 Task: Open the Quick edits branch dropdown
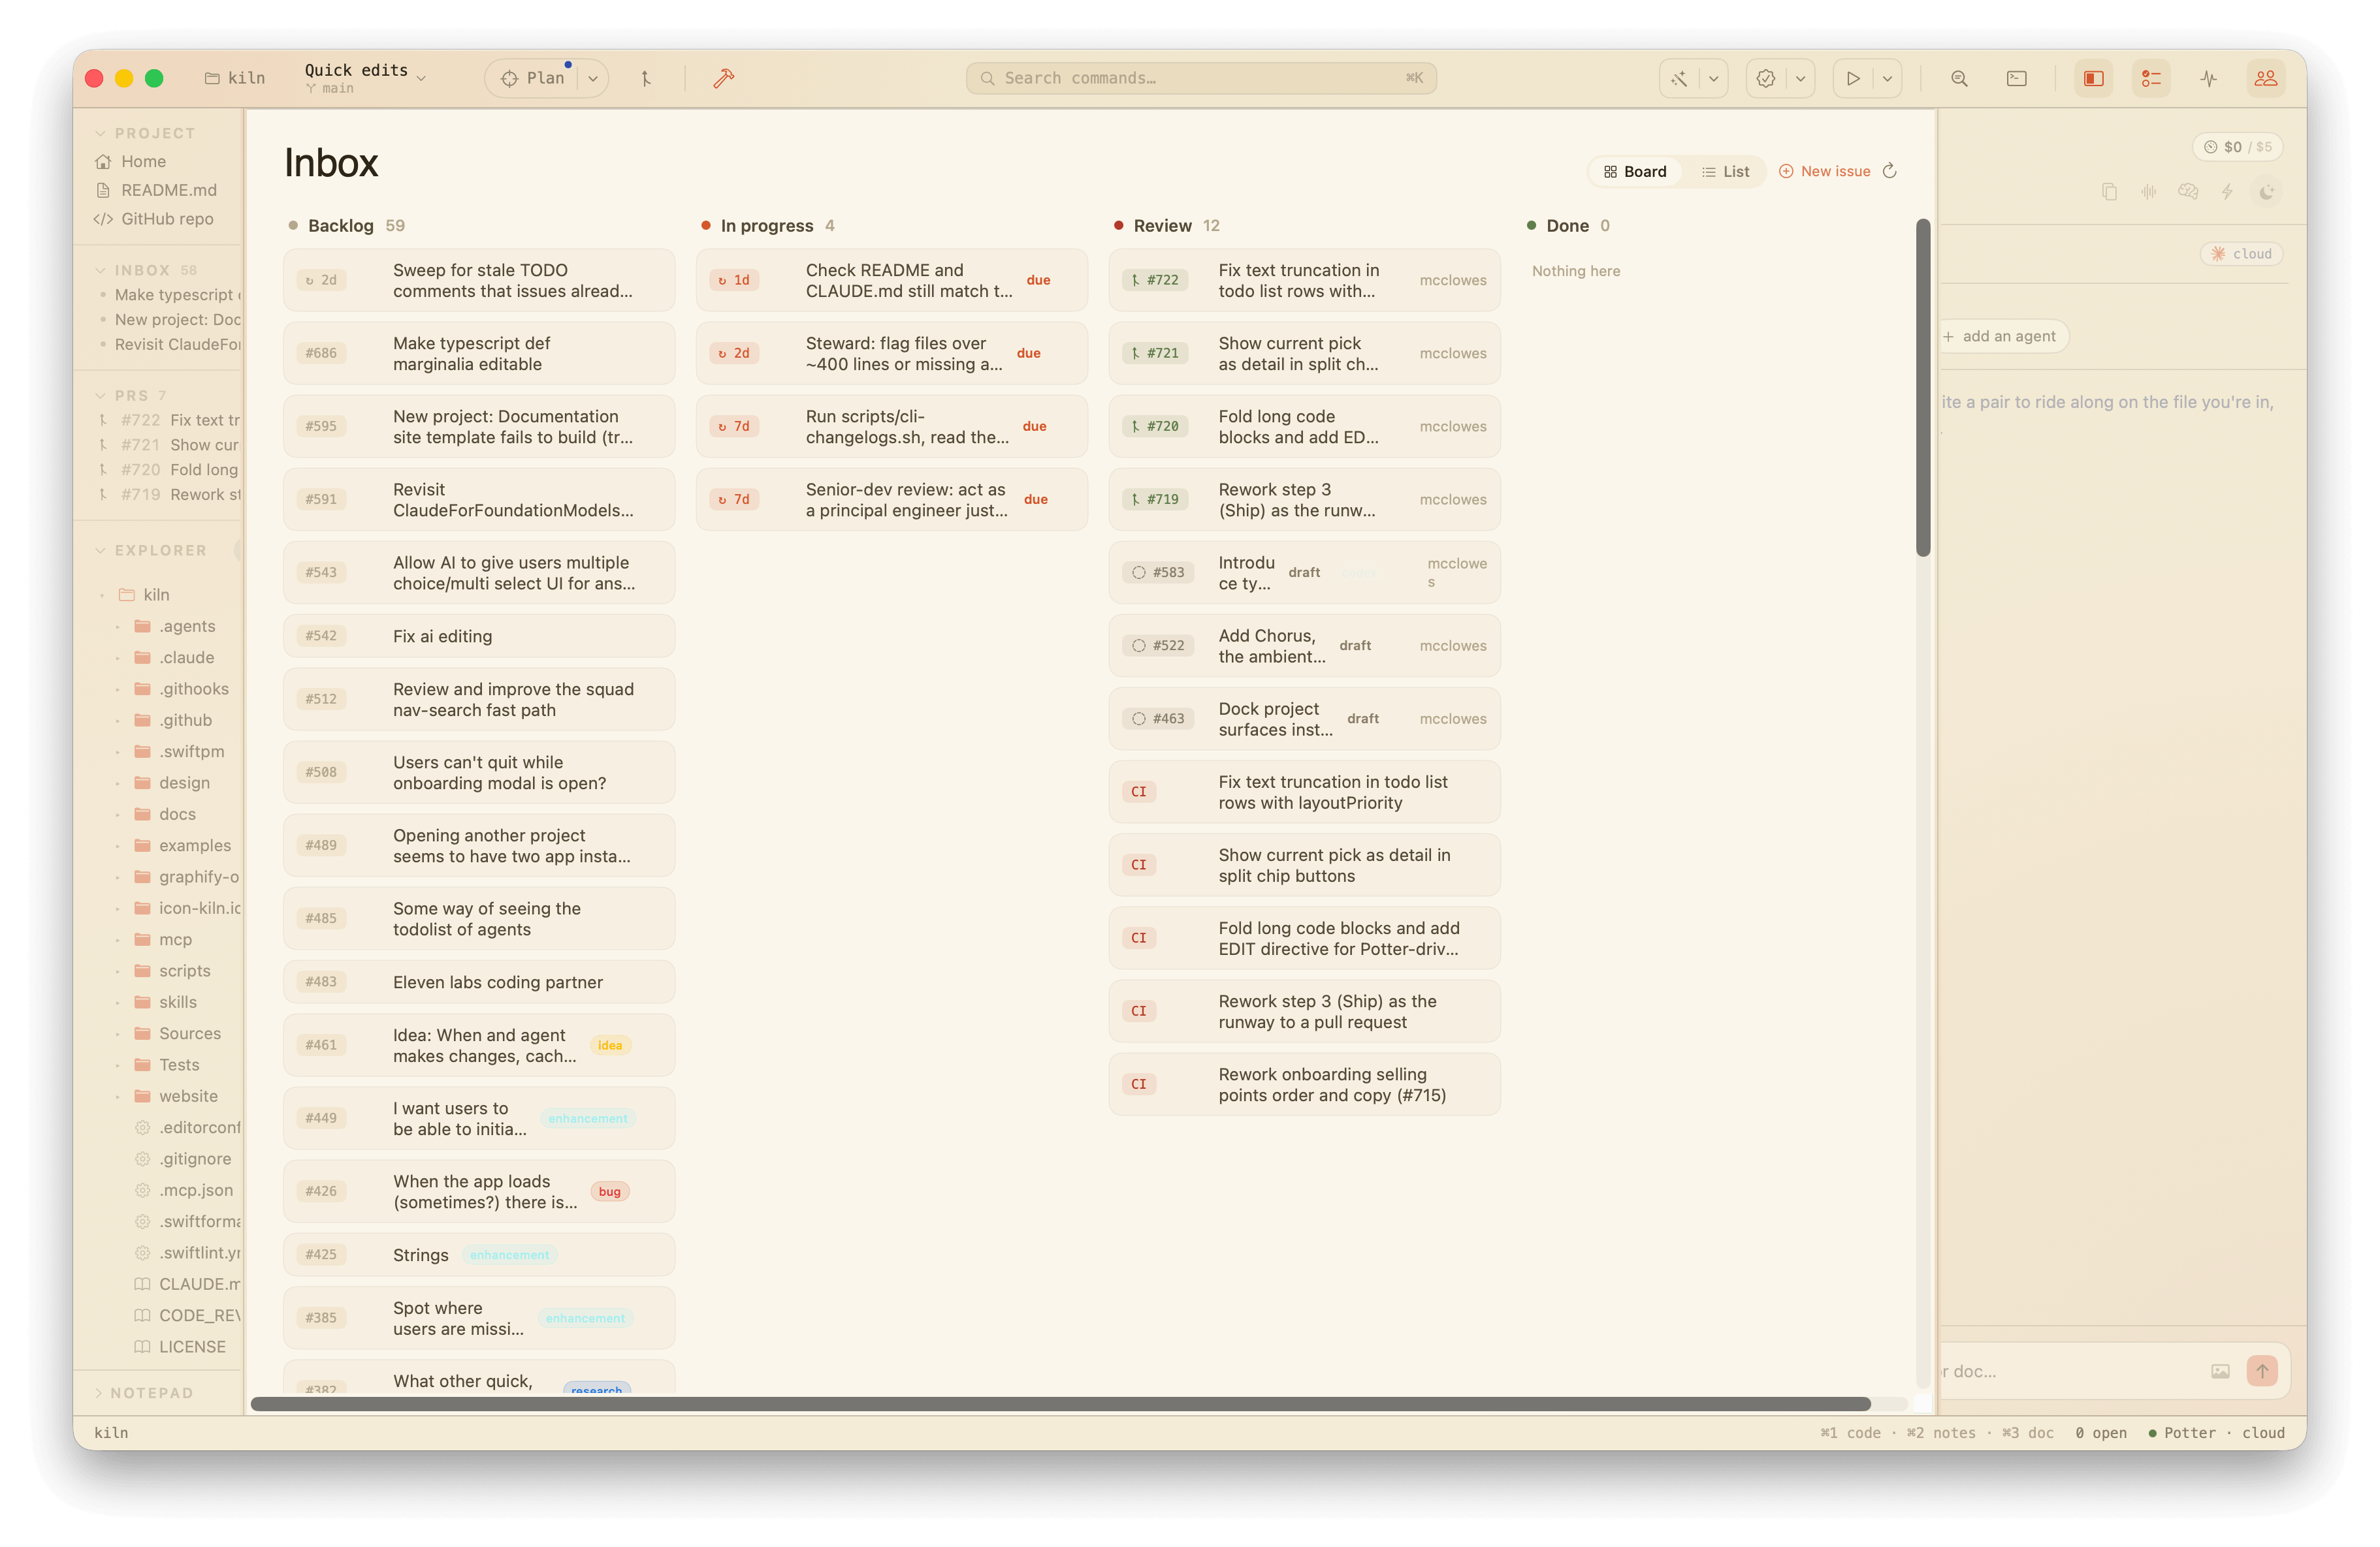coord(365,78)
